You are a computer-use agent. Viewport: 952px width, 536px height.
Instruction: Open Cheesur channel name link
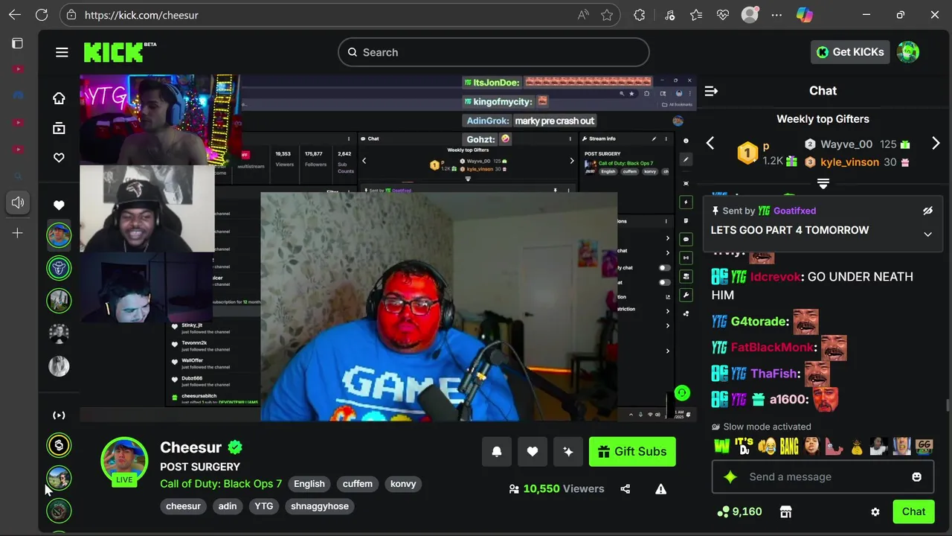pos(191,447)
